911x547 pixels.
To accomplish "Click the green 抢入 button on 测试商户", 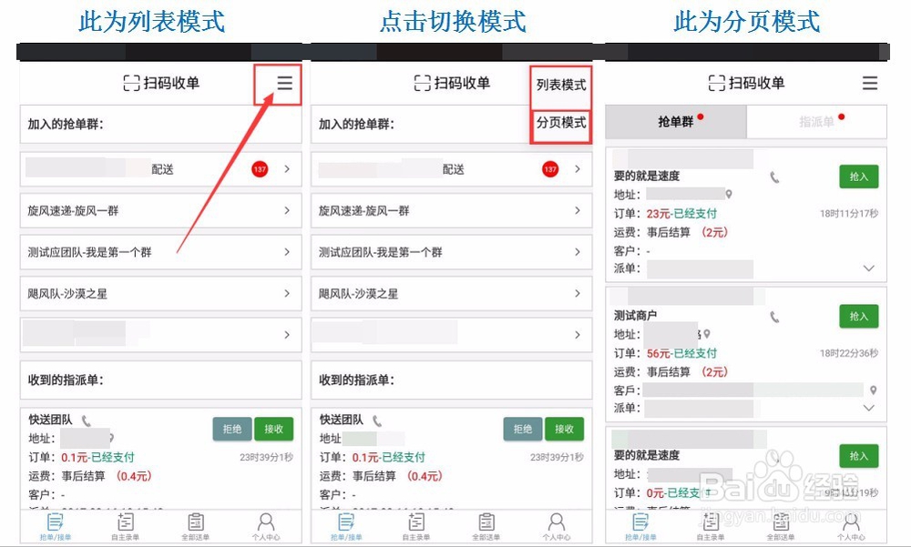I will point(857,316).
